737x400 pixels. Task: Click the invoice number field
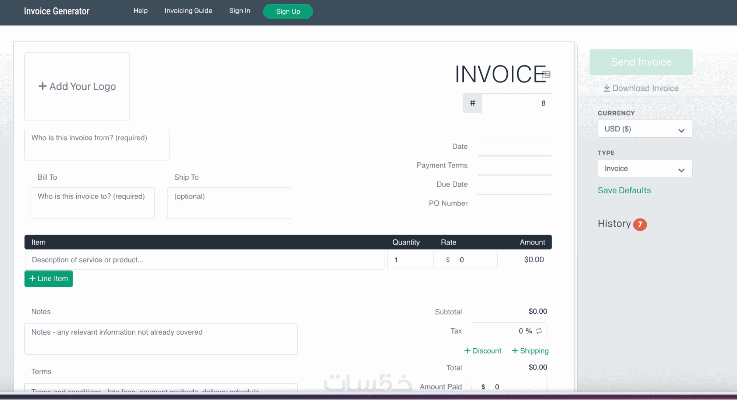coord(516,103)
